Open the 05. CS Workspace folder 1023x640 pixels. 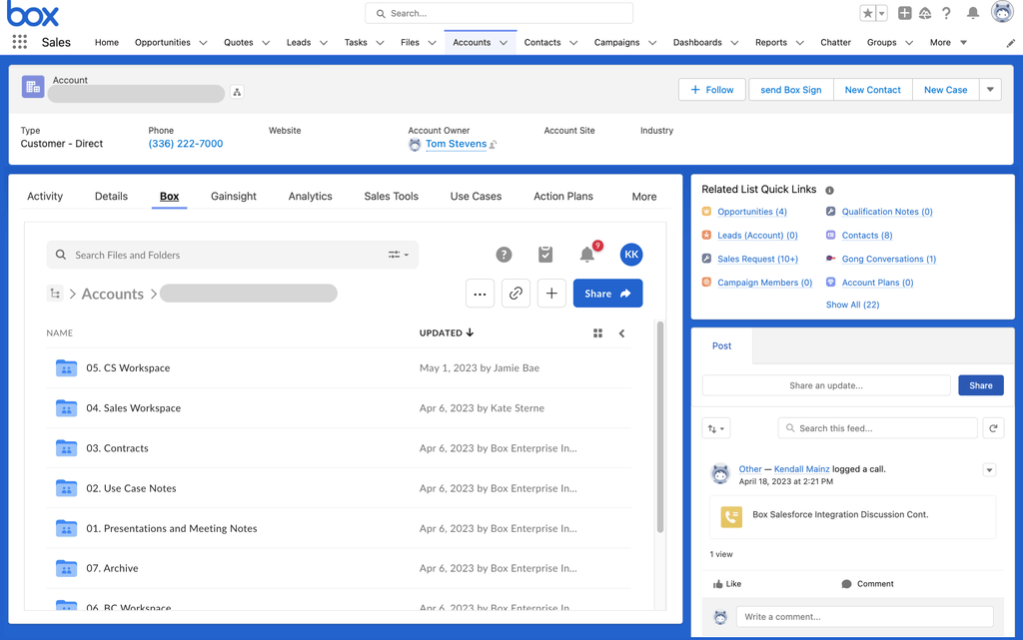tap(128, 368)
